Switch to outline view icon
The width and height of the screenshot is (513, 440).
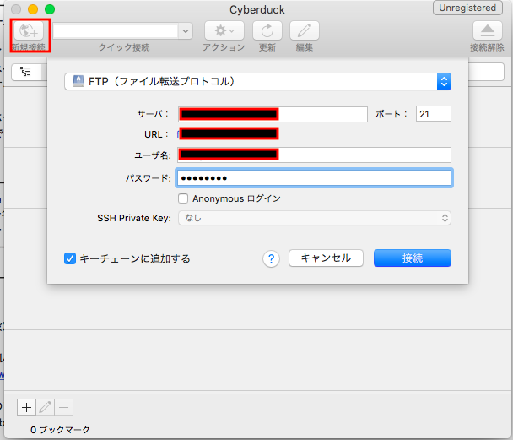[25, 72]
